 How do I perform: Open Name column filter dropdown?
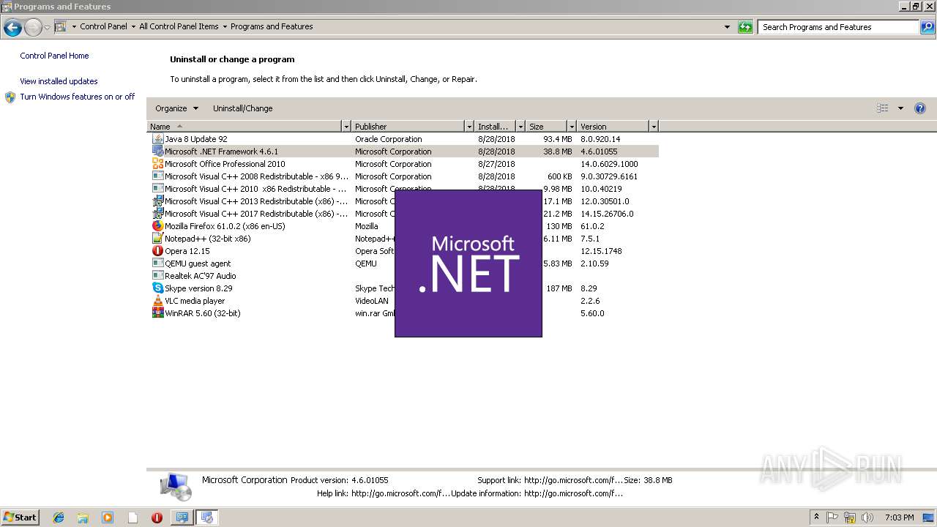pyautogui.click(x=346, y=127)
